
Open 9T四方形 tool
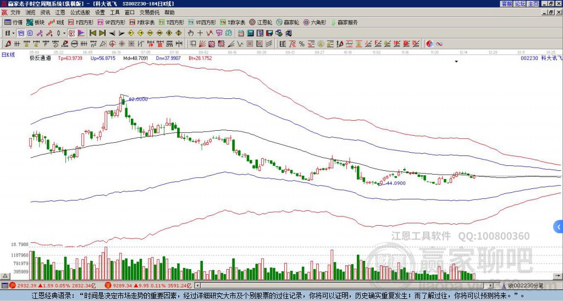202,23
